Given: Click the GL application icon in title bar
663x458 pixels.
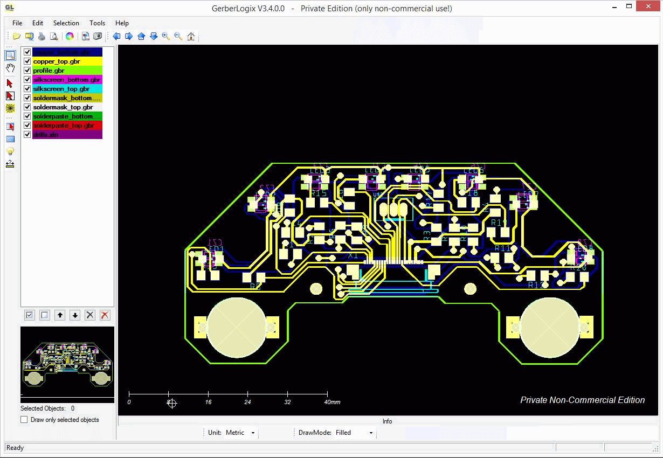Looking at the screenshot, I should click(x=9, y=8).
